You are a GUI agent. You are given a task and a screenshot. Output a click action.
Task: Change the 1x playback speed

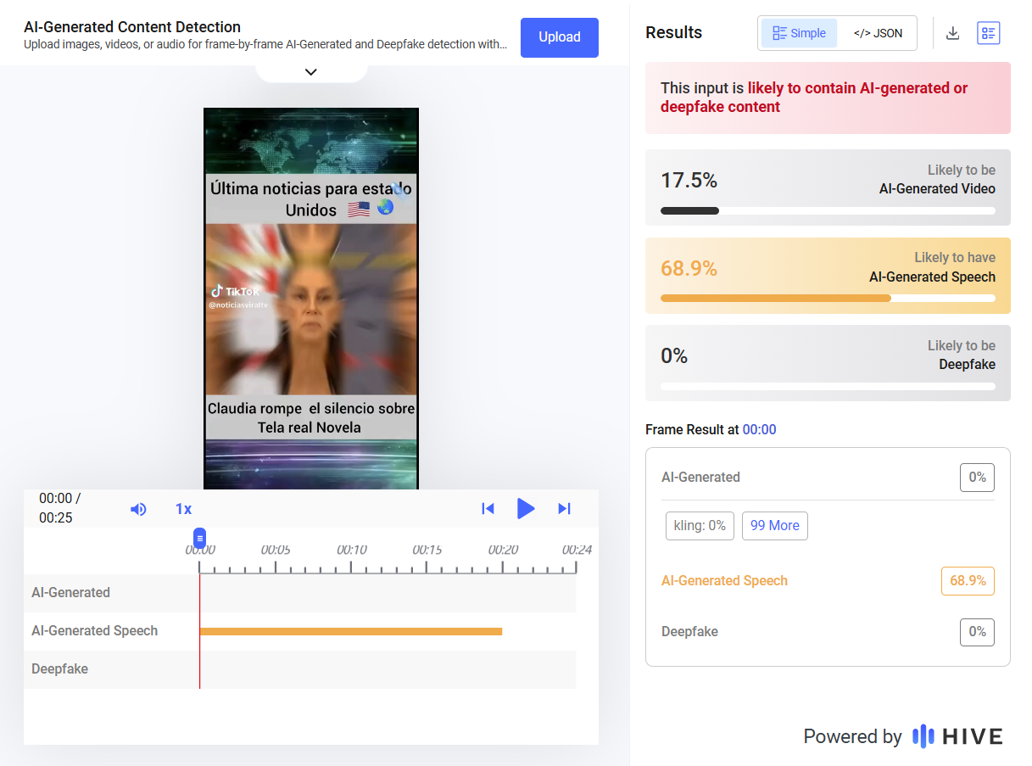[183, 509]
